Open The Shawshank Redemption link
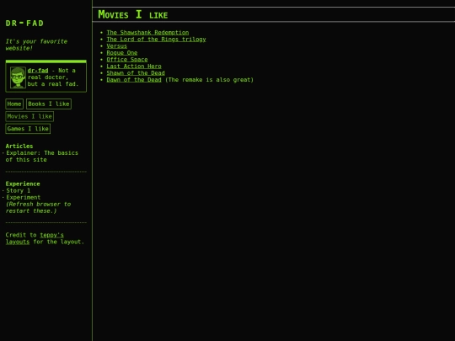Image resolution: width=455 pixels, height=341 pixels. point(147,33)
